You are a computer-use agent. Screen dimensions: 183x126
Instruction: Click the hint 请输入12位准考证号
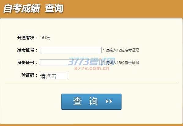[x=122, y=50]
